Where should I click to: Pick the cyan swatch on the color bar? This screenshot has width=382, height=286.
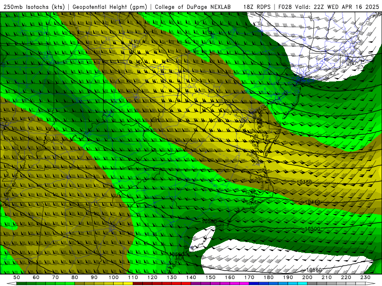click(302, 284)
